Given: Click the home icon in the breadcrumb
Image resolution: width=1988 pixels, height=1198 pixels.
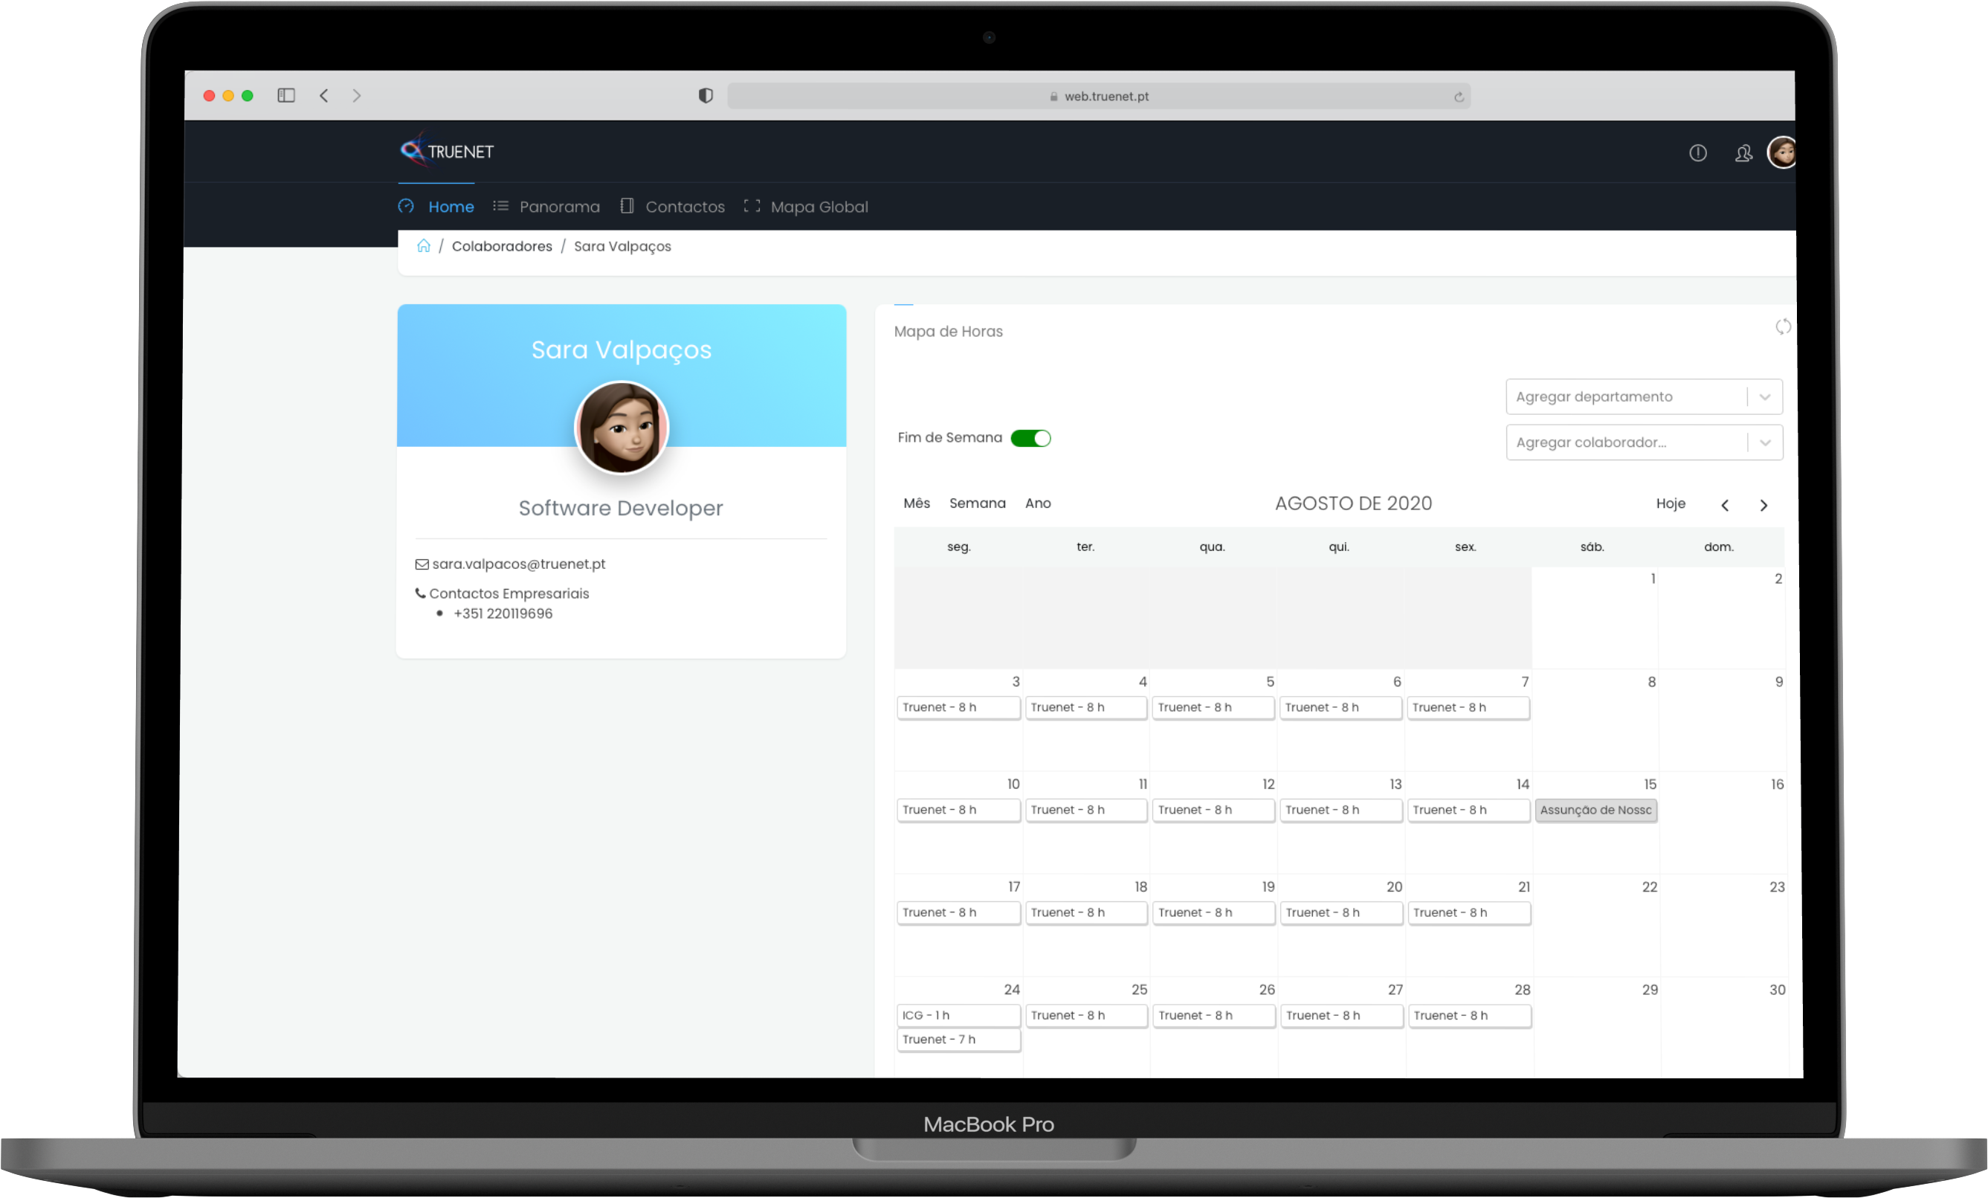Looking at the screenshot, I should pyautogui.click(x=424, y=245).
